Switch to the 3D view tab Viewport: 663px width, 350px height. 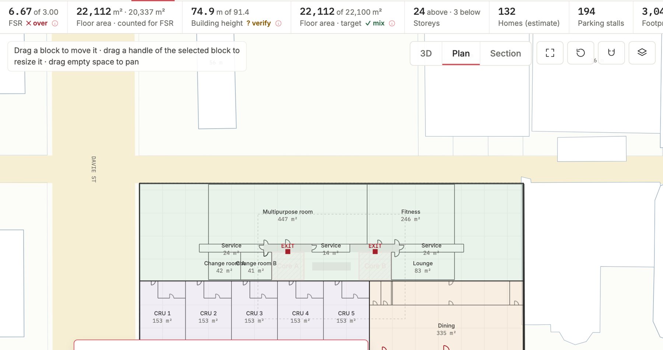pyautogui.click(x=426, y=53)
